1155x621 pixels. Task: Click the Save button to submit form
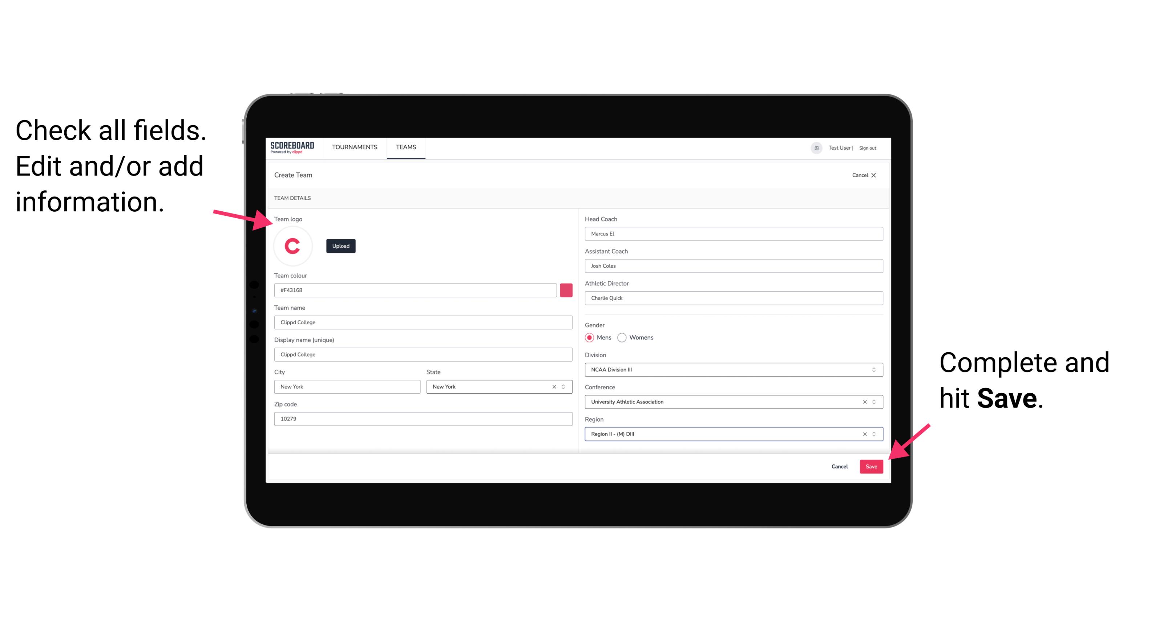pyautogui.click(x=872, y=467)
